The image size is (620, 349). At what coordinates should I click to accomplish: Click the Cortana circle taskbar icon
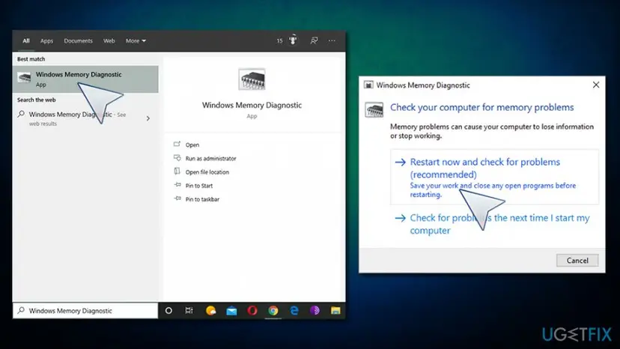pyautogui.click(x=168, y=311)
